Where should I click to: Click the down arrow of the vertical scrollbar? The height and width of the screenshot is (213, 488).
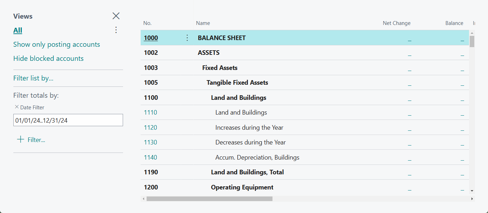(x=472, y=191)
